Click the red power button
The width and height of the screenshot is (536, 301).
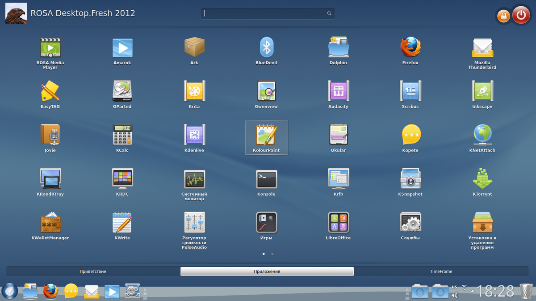[521, 15]
